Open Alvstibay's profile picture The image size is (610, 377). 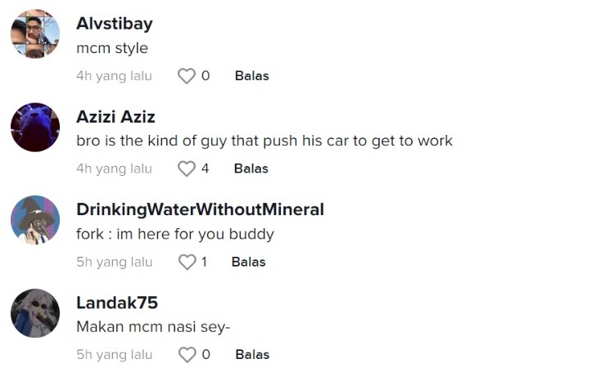pyautogui.click(x=35, y=34)
